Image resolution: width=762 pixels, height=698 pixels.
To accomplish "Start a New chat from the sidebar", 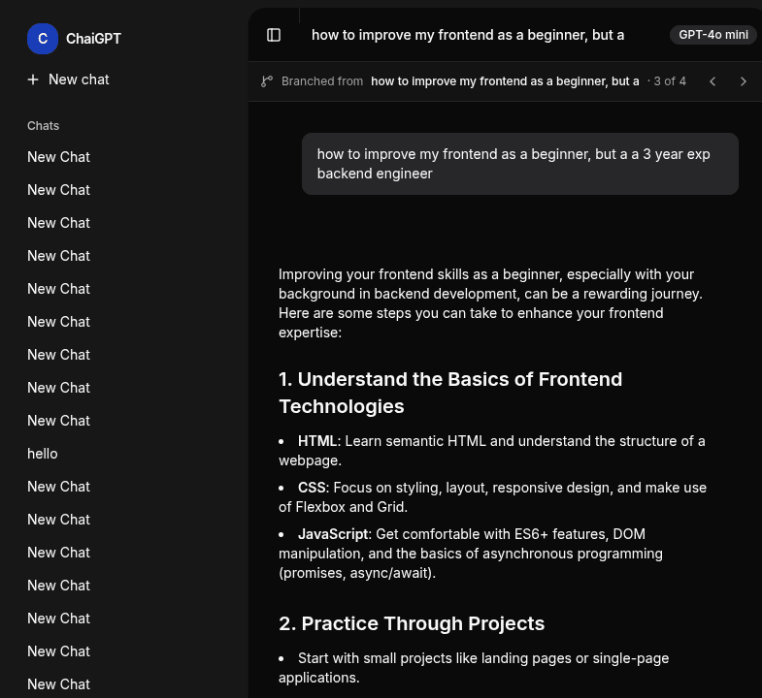I will pos(69,79).
